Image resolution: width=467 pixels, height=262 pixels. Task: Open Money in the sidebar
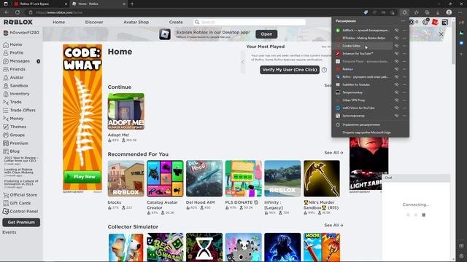tap(13, 119)
